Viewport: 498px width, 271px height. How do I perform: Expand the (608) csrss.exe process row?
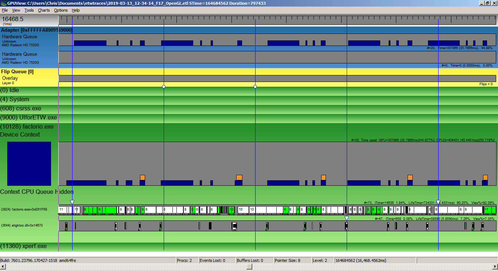(21, 109)
